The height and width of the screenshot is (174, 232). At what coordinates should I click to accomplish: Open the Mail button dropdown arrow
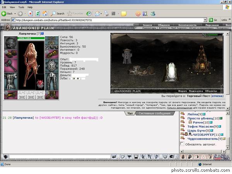tap(101, 14)
